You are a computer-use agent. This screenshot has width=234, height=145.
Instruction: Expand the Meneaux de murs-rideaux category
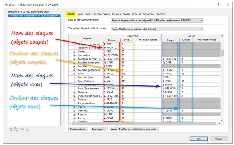pos(74,59)
